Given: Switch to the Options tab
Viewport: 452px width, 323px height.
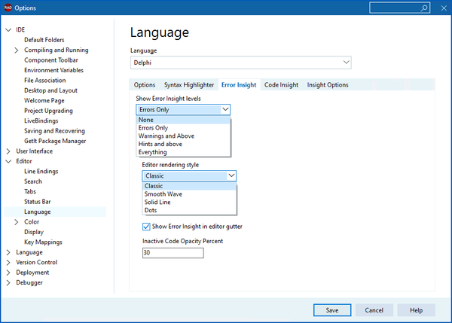Looking at the screenshot, I should (x=145, y=85).
